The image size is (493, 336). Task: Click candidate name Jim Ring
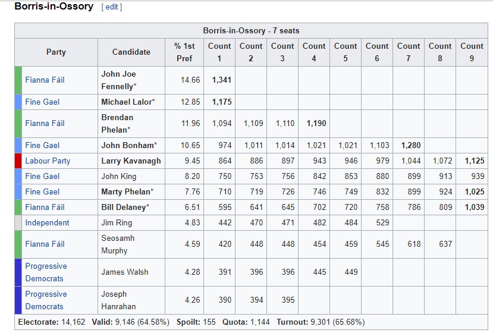117,223
